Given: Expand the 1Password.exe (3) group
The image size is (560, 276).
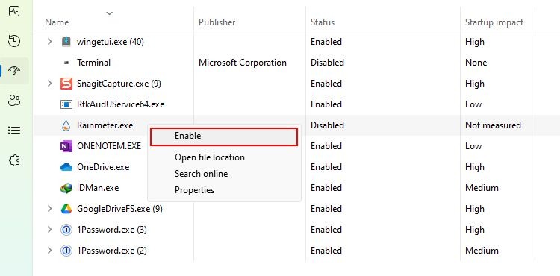Looking at the screenshot, I should [49, 230].
